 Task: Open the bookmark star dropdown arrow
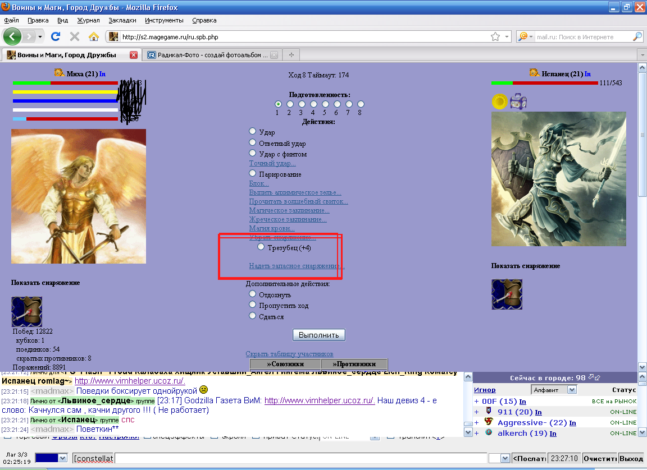coord(507,36)
